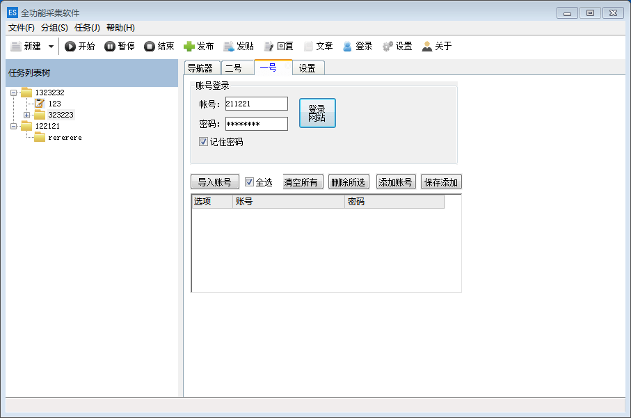Image resolution: width=631 pixels, height=418 pixels.
Task: Open the 分组(S) menu
Action: click(54, 26)
